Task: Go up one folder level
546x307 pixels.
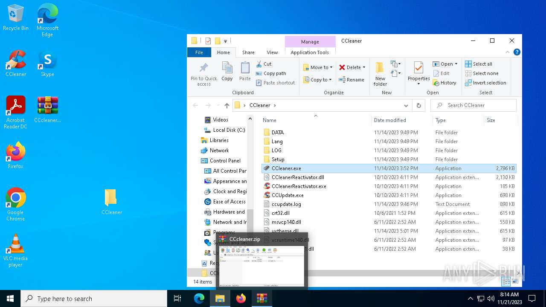Action: coord(227,105)
